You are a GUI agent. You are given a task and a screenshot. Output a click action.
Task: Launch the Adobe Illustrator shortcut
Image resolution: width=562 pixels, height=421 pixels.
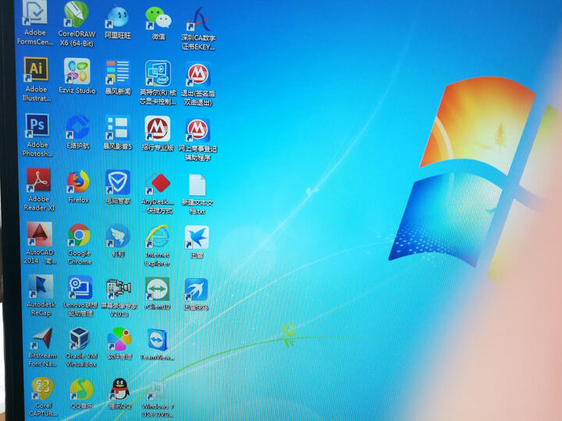[x=36, y=69]
